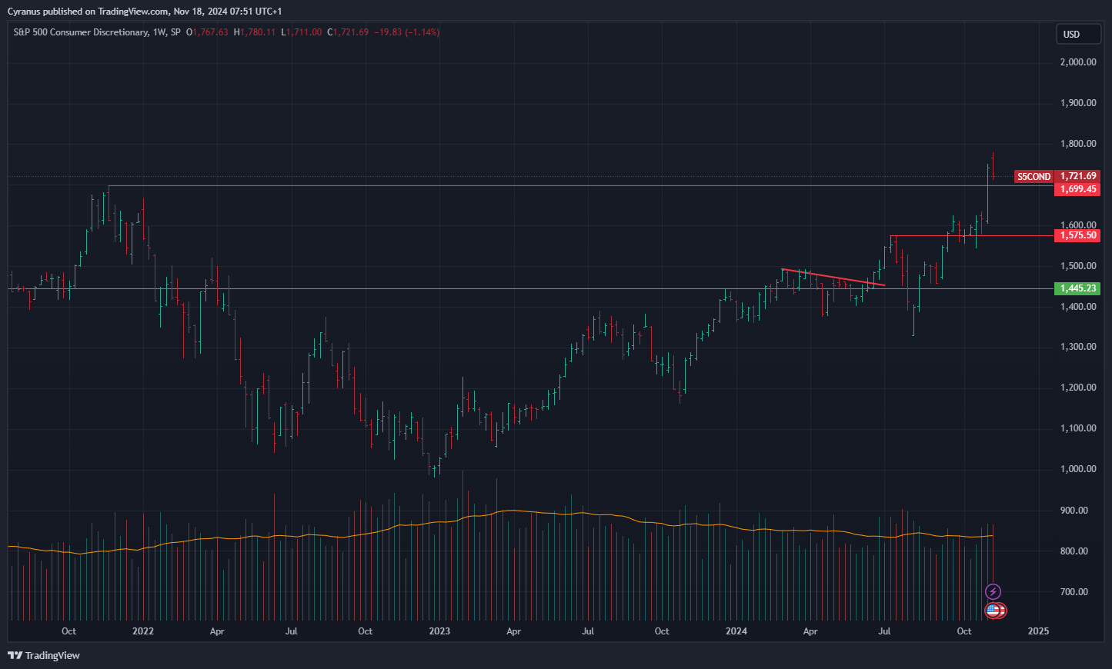
Task: Click the purple lightning event icon
Action: coord(993,591)
